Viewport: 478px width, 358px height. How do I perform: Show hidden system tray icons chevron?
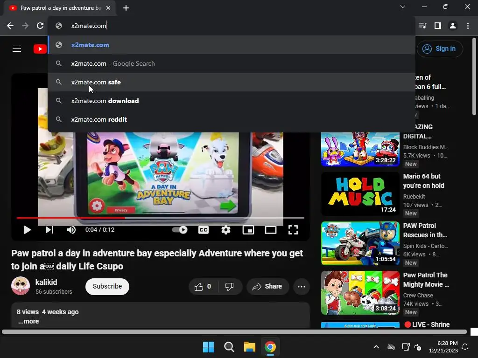coord(376,347)
